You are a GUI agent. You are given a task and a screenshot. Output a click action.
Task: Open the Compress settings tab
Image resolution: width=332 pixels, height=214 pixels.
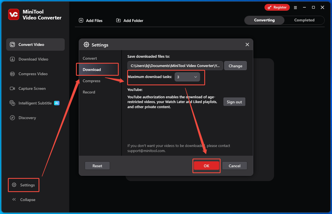coord(91,81)
